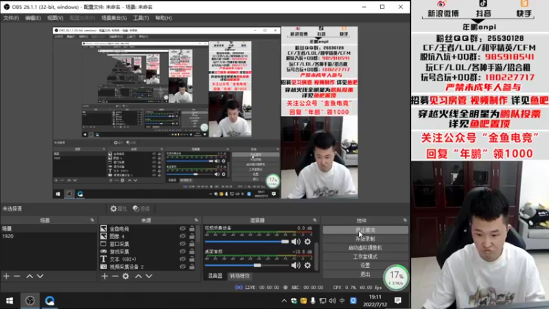Move the source down with the down arrow
The height and width of the screenshot is (309, 549).
click(149, 276)
